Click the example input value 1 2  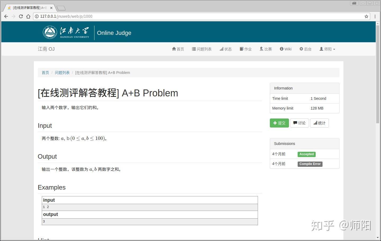coord(46,207)
